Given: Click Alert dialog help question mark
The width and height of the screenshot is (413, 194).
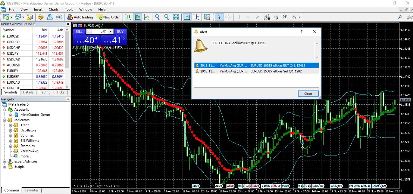Looking at the screenshot, I should coord(301,32).
